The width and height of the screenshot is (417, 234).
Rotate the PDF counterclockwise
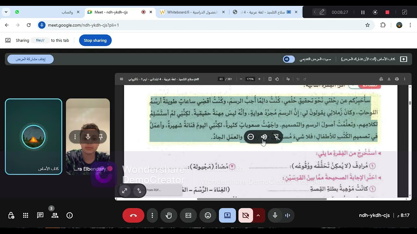click(277, 79)
